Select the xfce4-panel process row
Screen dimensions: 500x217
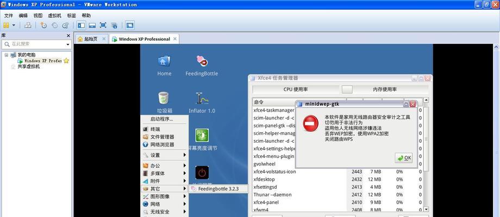(x=337, y=202)
